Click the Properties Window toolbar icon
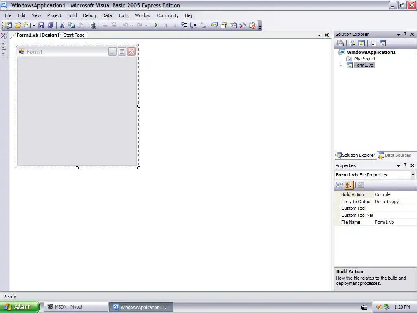This screenshot has height=313, width=417. point(224,25)
